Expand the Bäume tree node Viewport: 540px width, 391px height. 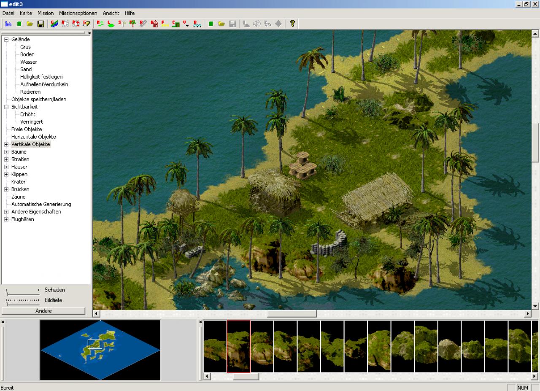coord(6,152)
